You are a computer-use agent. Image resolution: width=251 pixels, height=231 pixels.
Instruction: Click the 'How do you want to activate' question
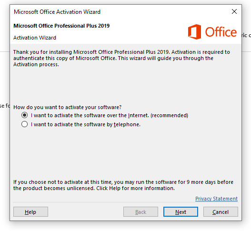(x=67, y=107)
